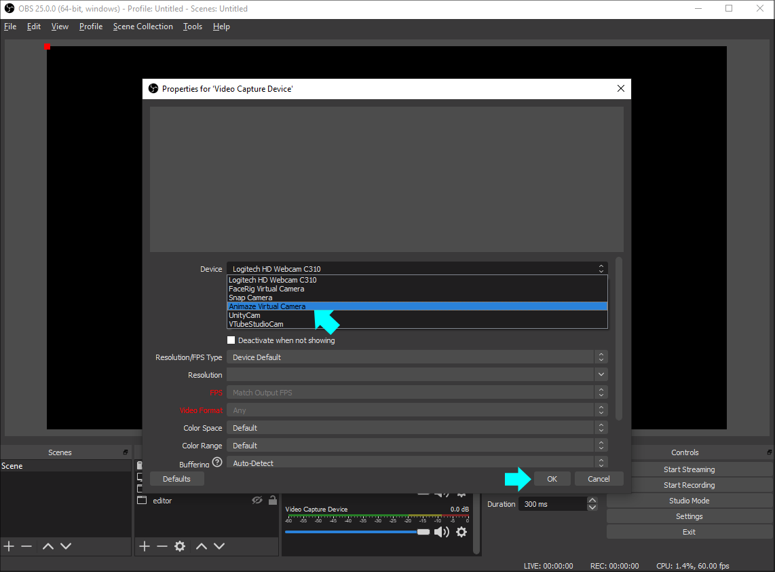Choose Snap Camera option
Screen dimensions: 775x572
tap(417, 298)
